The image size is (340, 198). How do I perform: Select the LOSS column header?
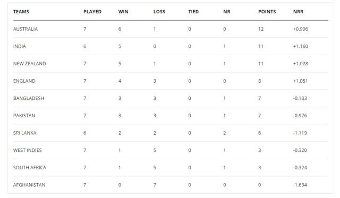(159, 12)
